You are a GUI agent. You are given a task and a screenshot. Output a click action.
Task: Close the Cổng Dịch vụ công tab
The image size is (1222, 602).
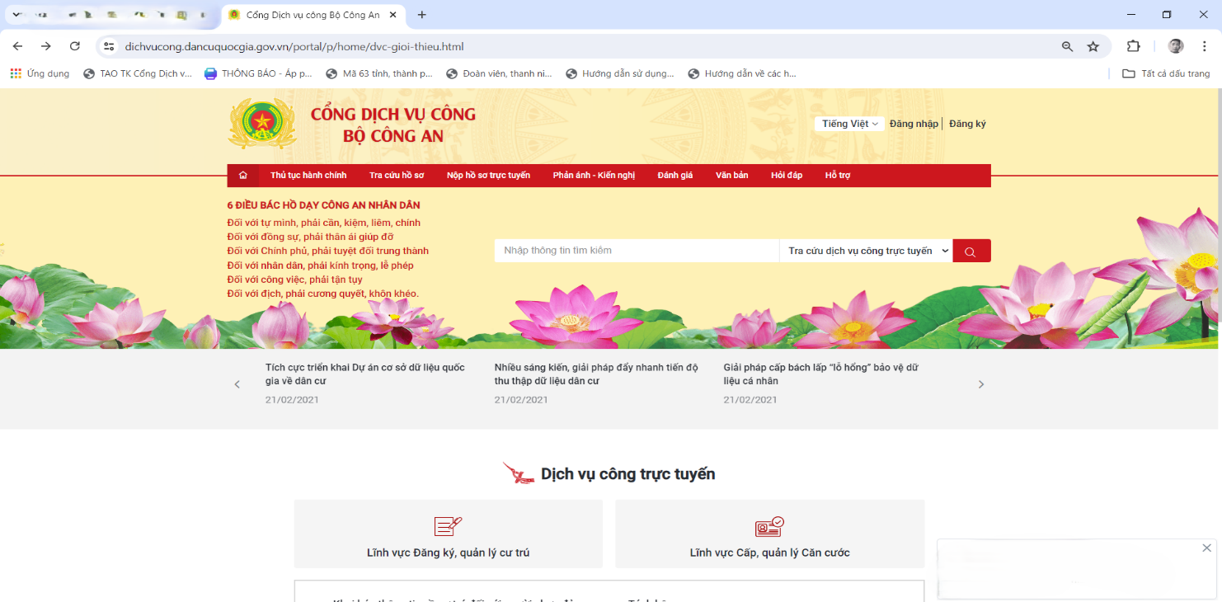click(x=393, y=15)
